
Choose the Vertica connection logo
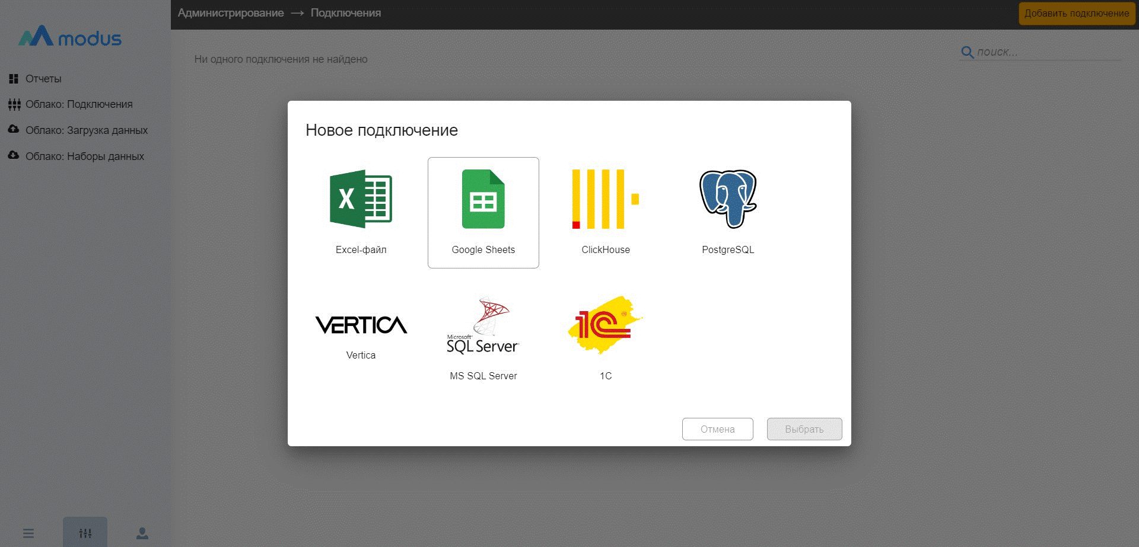tap(361, 325)
